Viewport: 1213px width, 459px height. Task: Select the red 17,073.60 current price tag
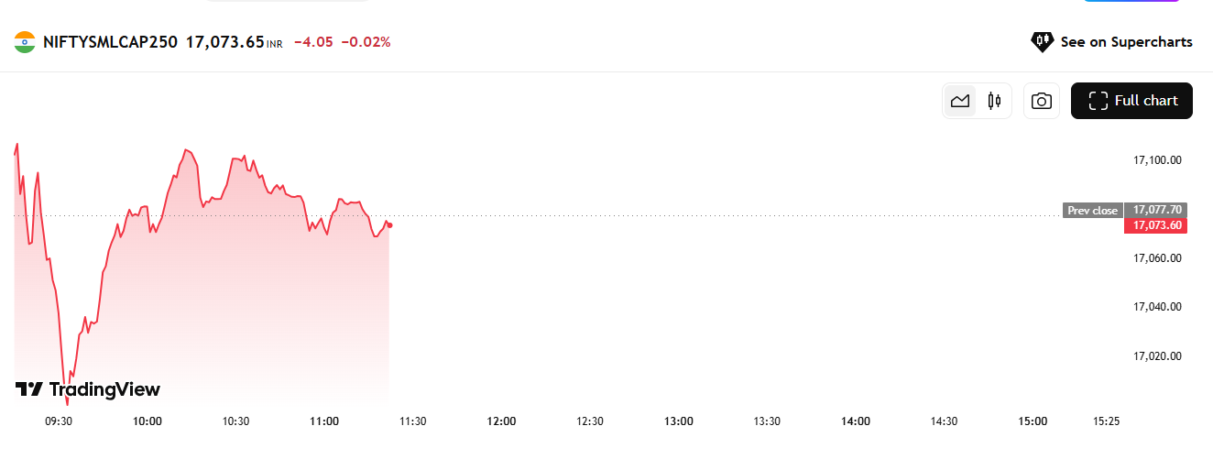pos(1155,225)
